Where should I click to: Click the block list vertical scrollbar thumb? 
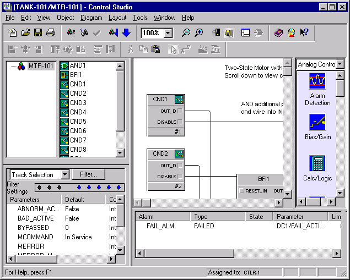[120, 101]
